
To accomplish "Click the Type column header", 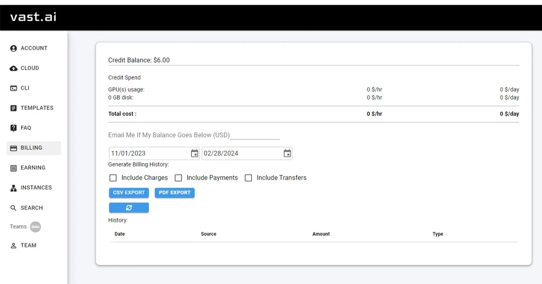I will pos(438,234).
